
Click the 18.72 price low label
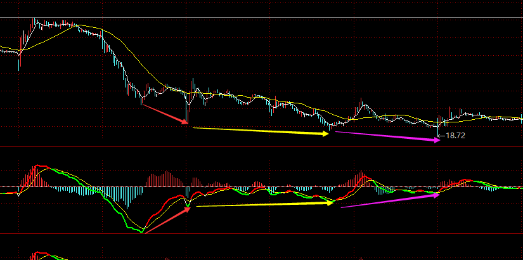(456, 136)
